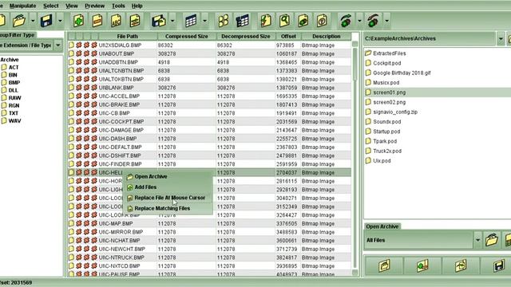Click the tree table view icon

click(243, 21)
